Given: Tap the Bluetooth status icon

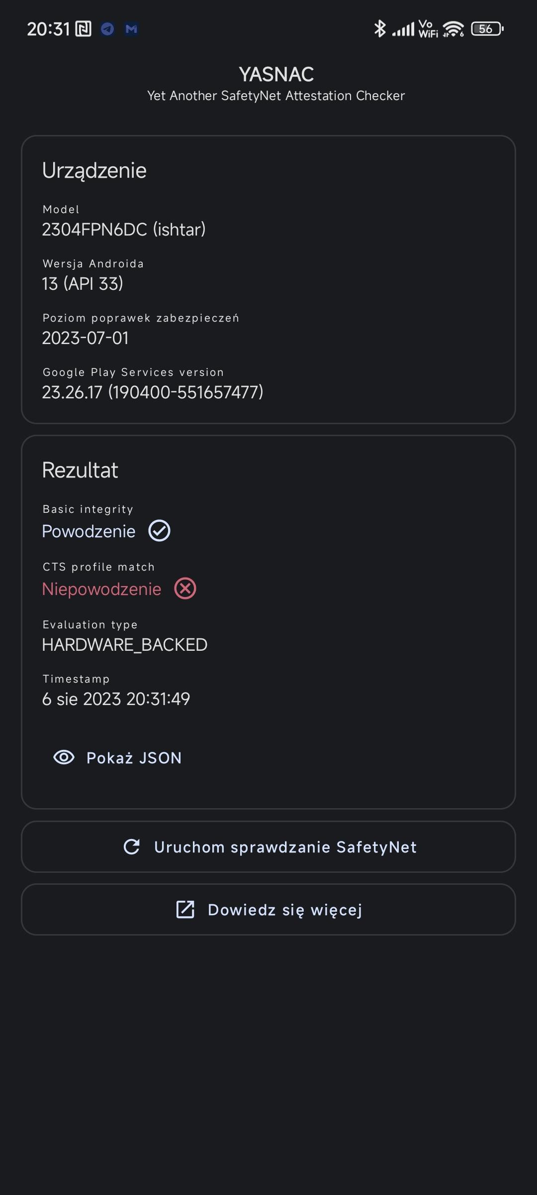Looking at the screenshot, I should [x=379, y=29].
